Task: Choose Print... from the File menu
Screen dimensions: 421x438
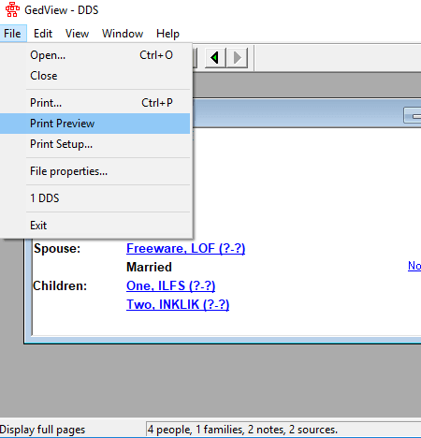Action: (x=95, y=103)
